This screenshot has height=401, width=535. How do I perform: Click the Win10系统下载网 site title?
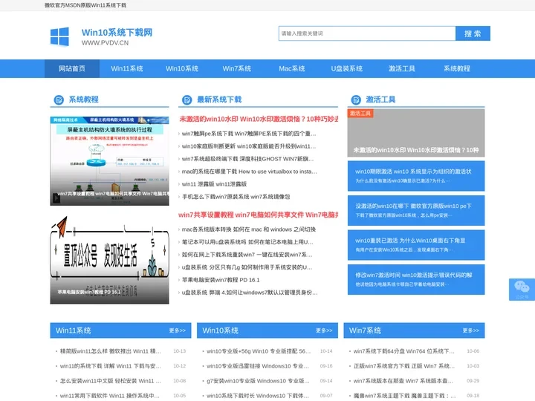[x=117, y=33]
